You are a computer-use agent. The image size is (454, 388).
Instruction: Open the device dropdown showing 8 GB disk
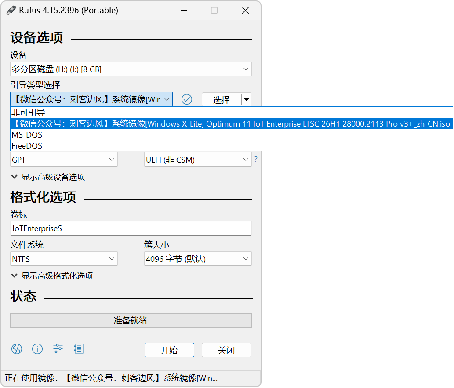131,69
